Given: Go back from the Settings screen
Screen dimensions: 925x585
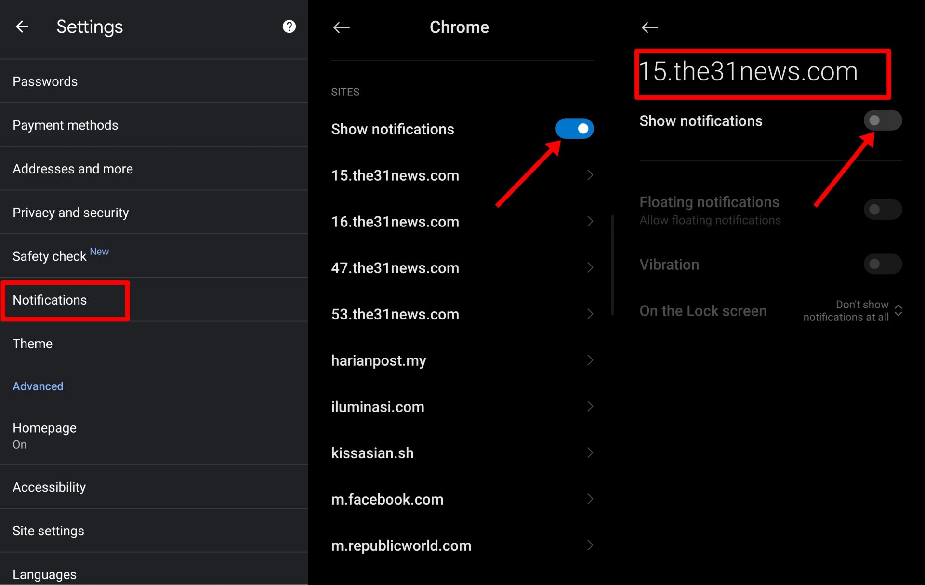Looking at the screenshot, I should (22, 27).
